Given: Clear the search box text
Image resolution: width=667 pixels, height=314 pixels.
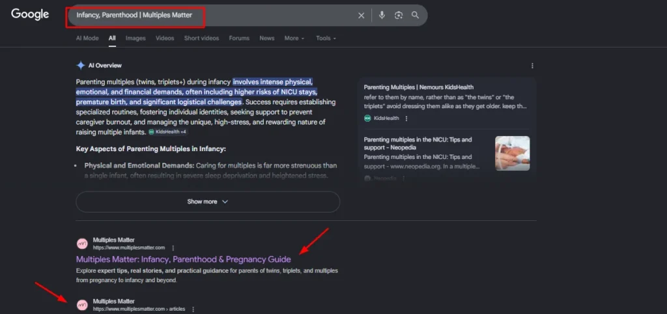Looking at the screenshot, I should 362,15.
